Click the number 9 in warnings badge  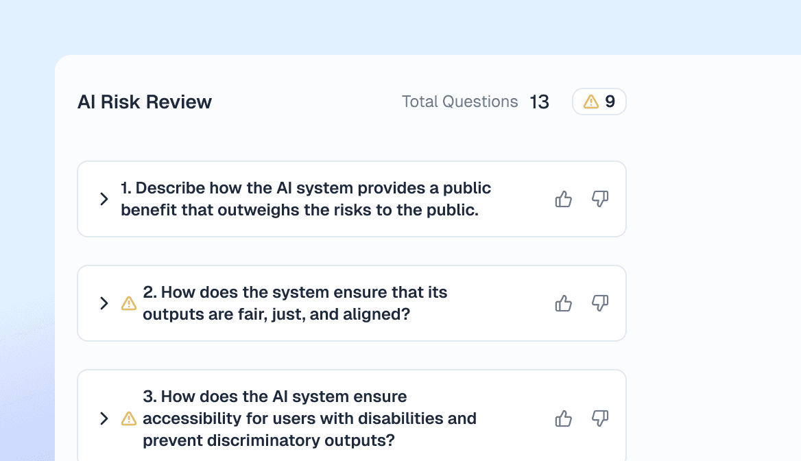[x=610, y=102]
